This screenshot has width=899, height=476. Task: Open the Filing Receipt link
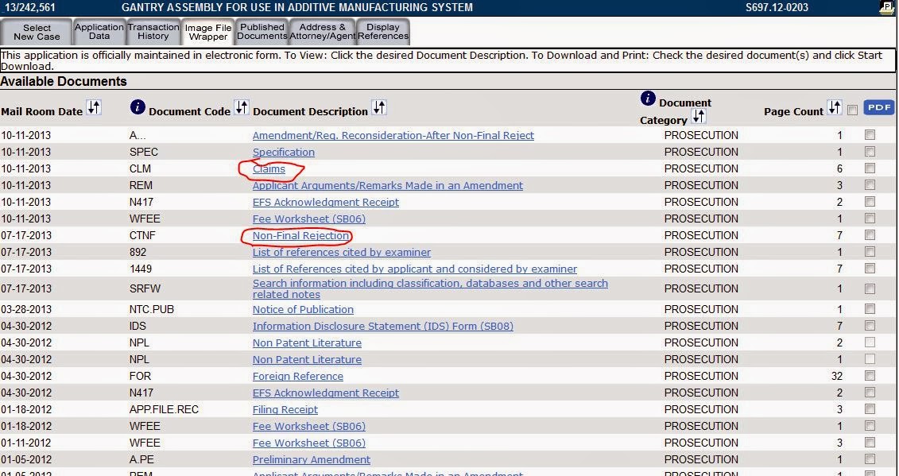285,409
